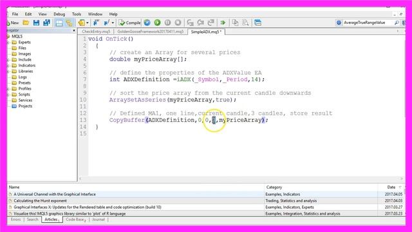The width and height of the screenshot is (412, 232).
Task: Open the Tools menu
Action: (x=77, y=14)
